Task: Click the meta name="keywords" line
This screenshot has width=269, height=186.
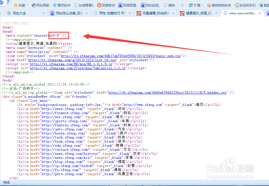Action: click(39, 48)
